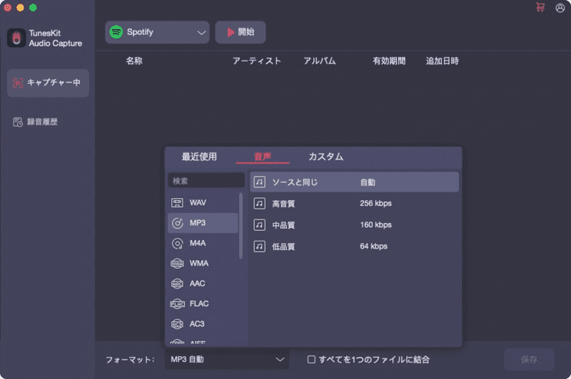The image size is (571, 379).
Task: Click the red play icon in 開始
Action: click(x=231, y=32)
